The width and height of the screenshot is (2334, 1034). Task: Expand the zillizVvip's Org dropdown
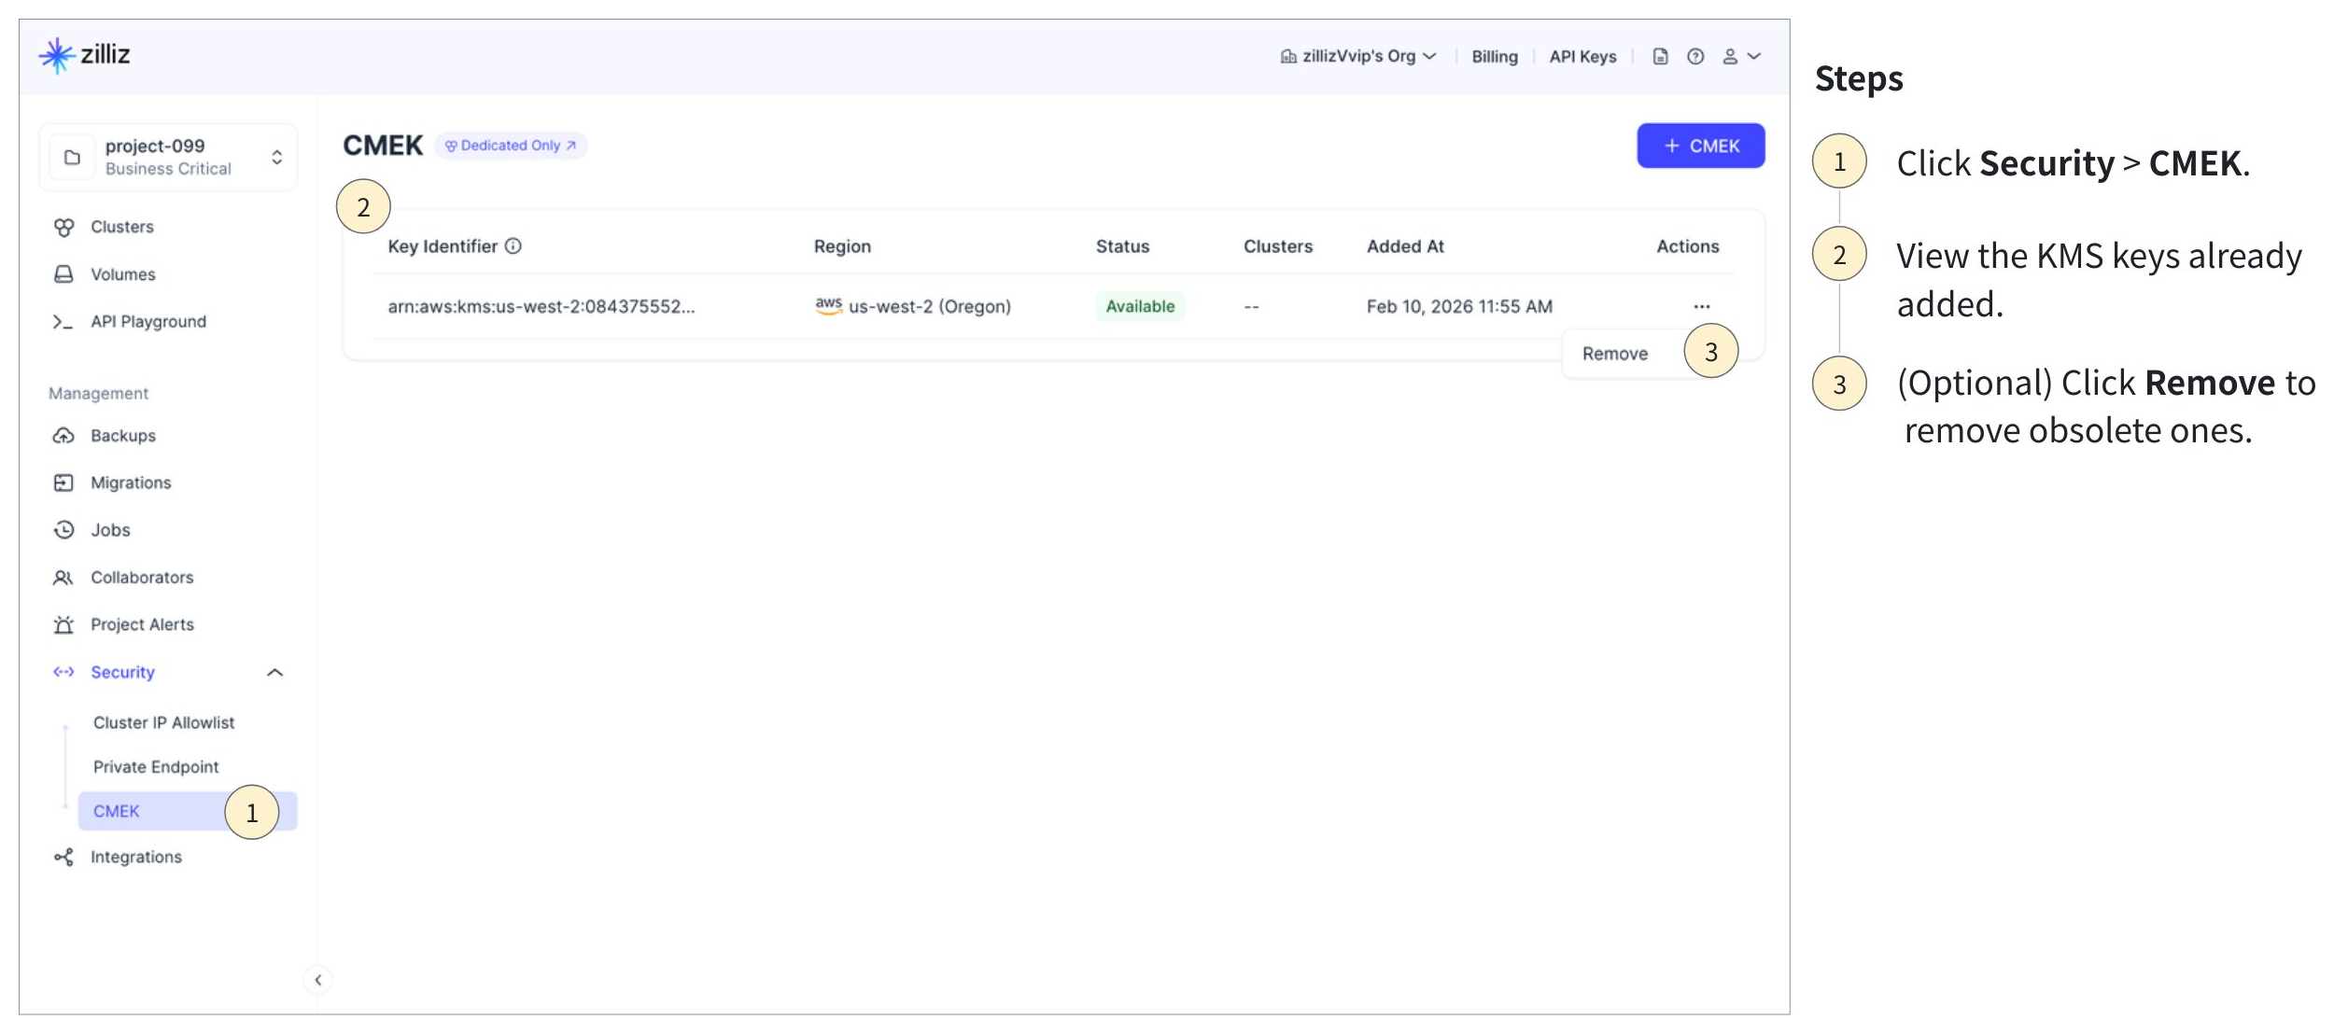pyautogui.click(x=1358, y=57)
